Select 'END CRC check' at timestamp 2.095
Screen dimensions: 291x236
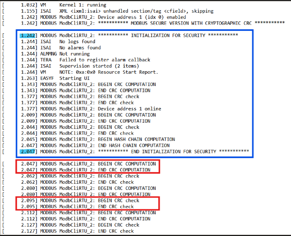[x=116, y=207]
